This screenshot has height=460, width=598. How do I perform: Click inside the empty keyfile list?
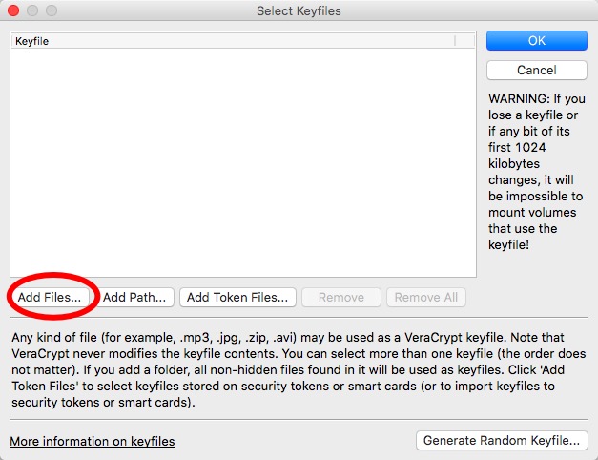(242, 162)
